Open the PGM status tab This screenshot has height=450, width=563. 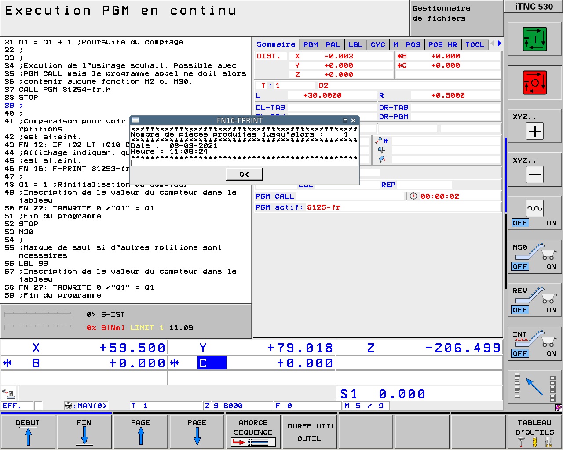pyautogui.click(x=311, y=44)
